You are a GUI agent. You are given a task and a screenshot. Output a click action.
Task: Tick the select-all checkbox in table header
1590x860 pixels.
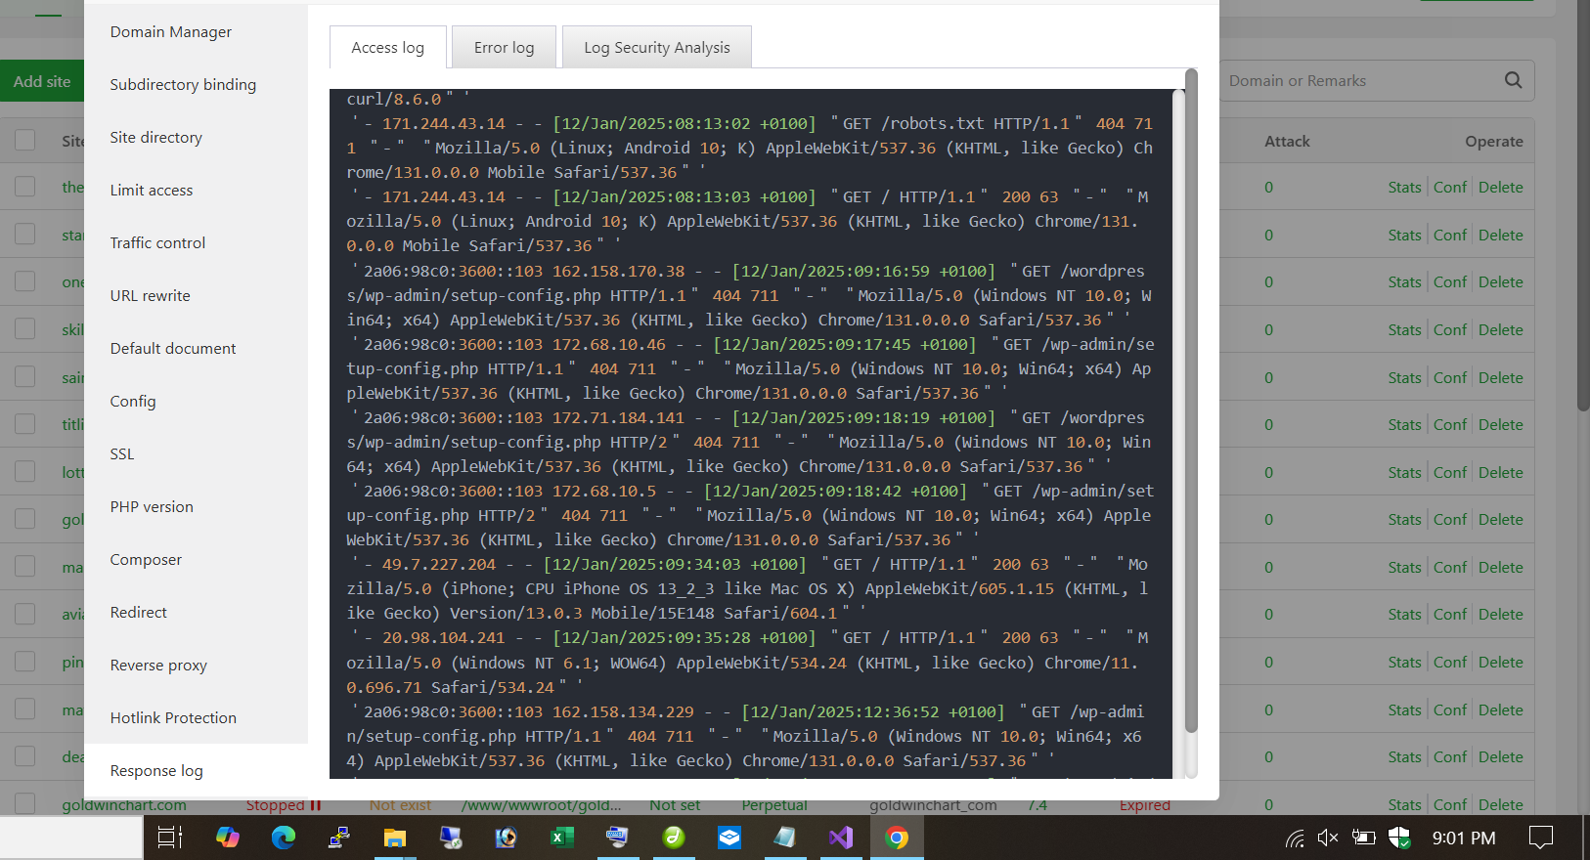[25, 140]
